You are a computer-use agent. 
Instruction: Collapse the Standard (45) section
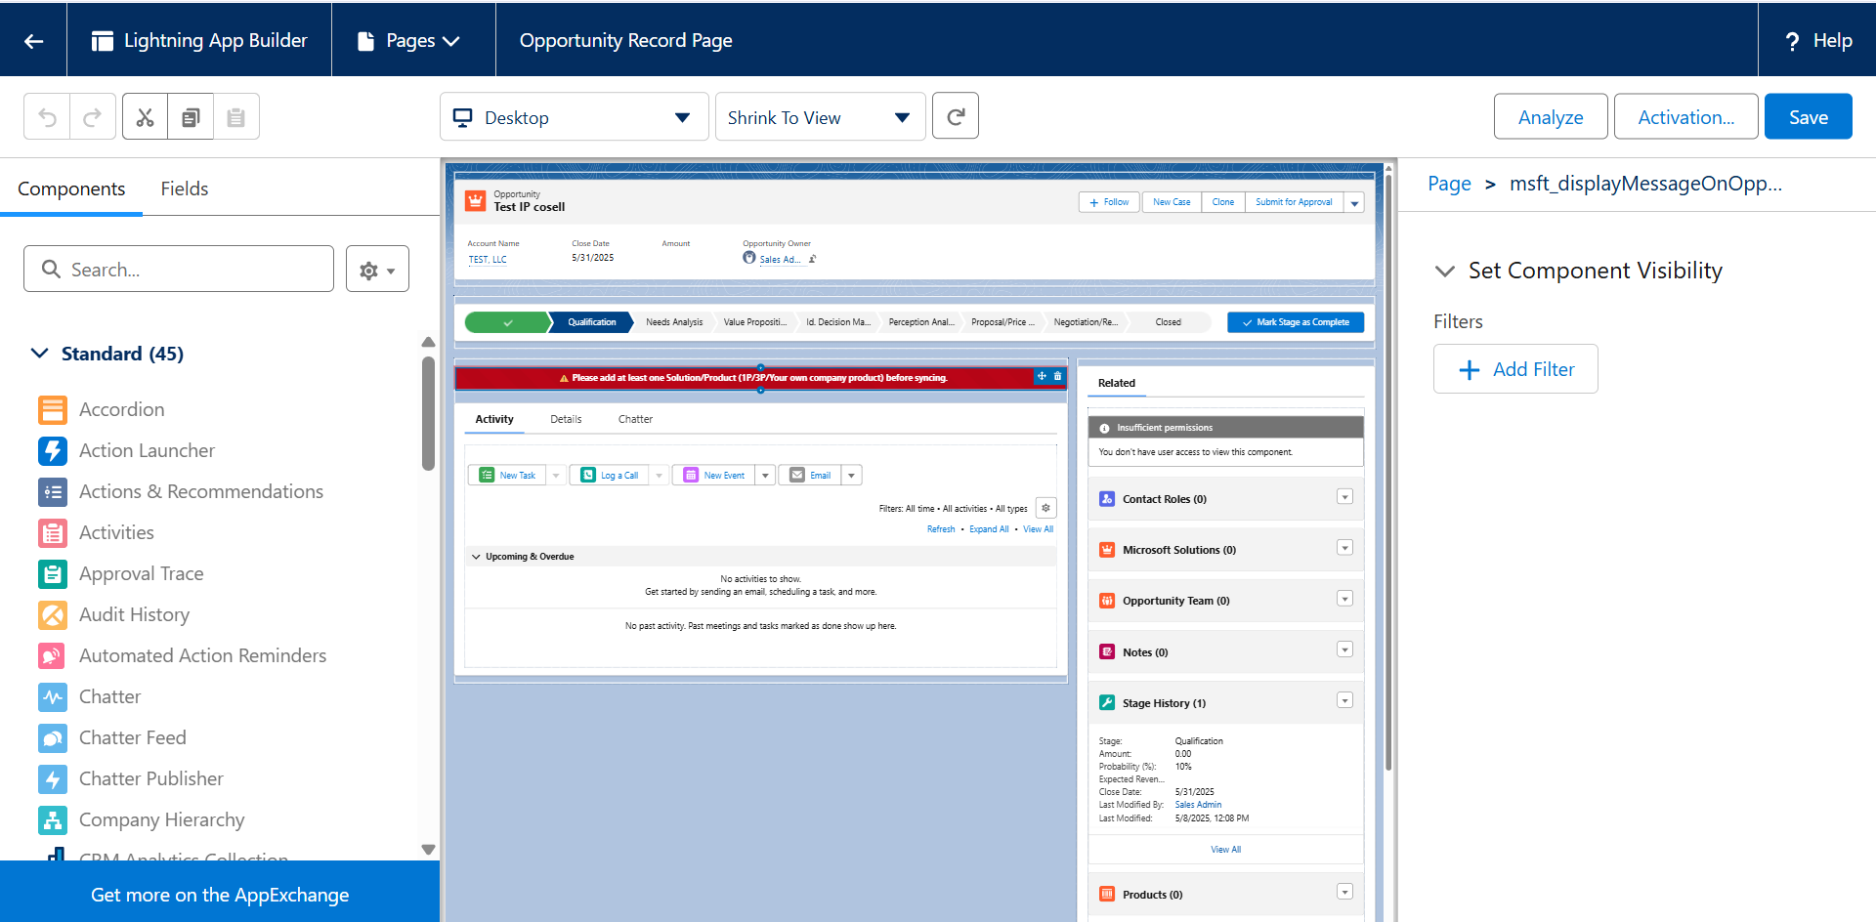(40, 354)
